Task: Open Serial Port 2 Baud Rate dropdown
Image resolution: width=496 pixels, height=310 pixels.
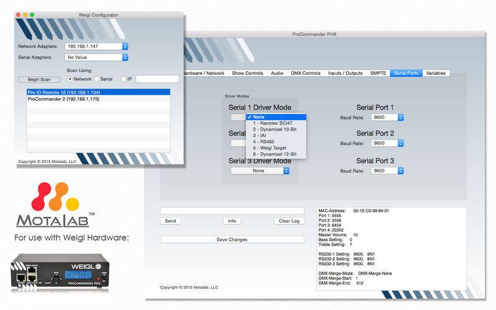Action: 387,143
